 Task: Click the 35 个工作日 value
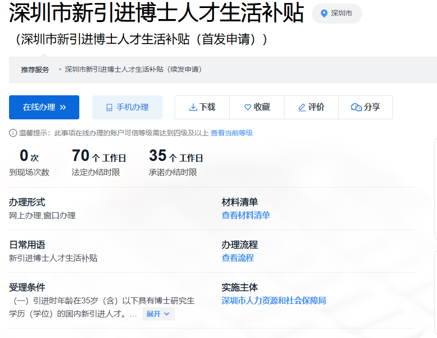click(176, 156)
